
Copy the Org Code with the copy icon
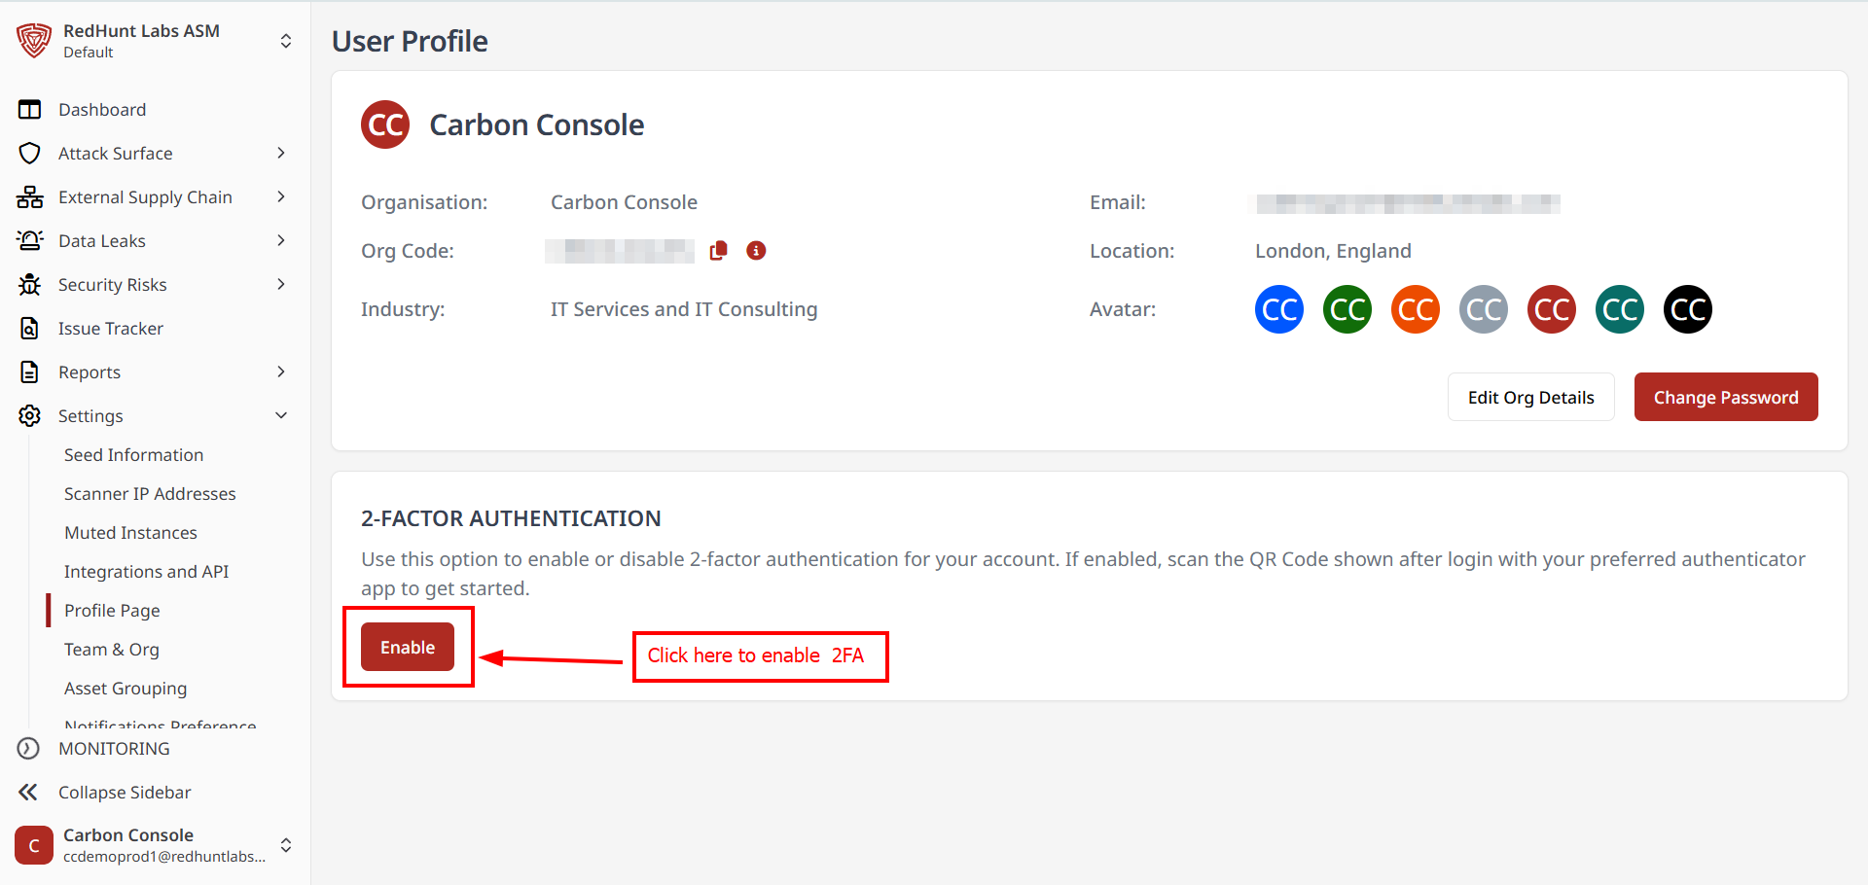[719, 251]
